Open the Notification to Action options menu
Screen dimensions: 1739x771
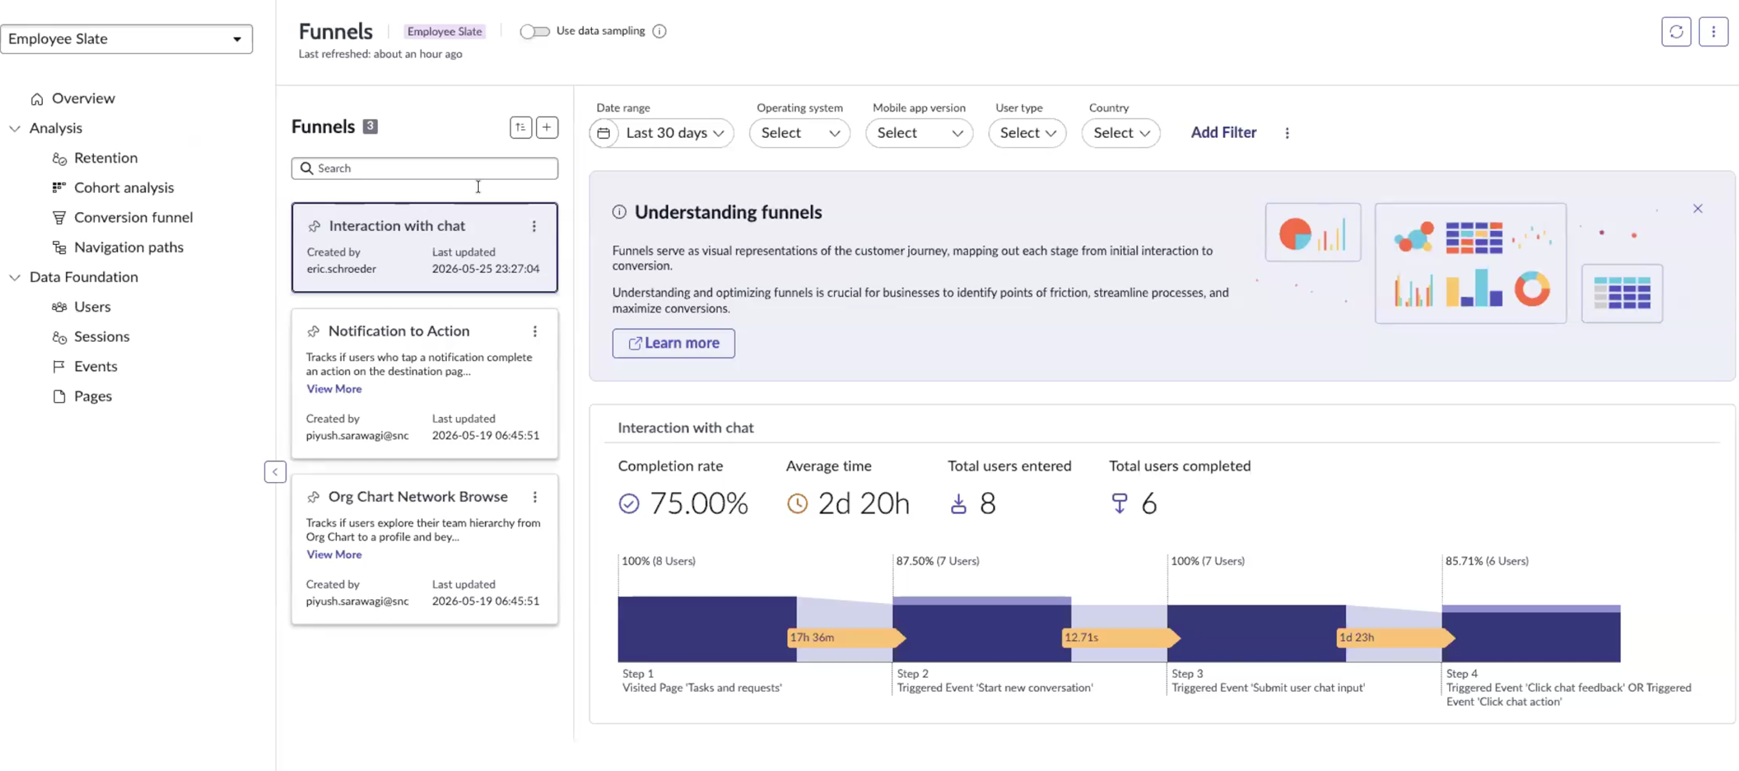[x=534, y=331]
